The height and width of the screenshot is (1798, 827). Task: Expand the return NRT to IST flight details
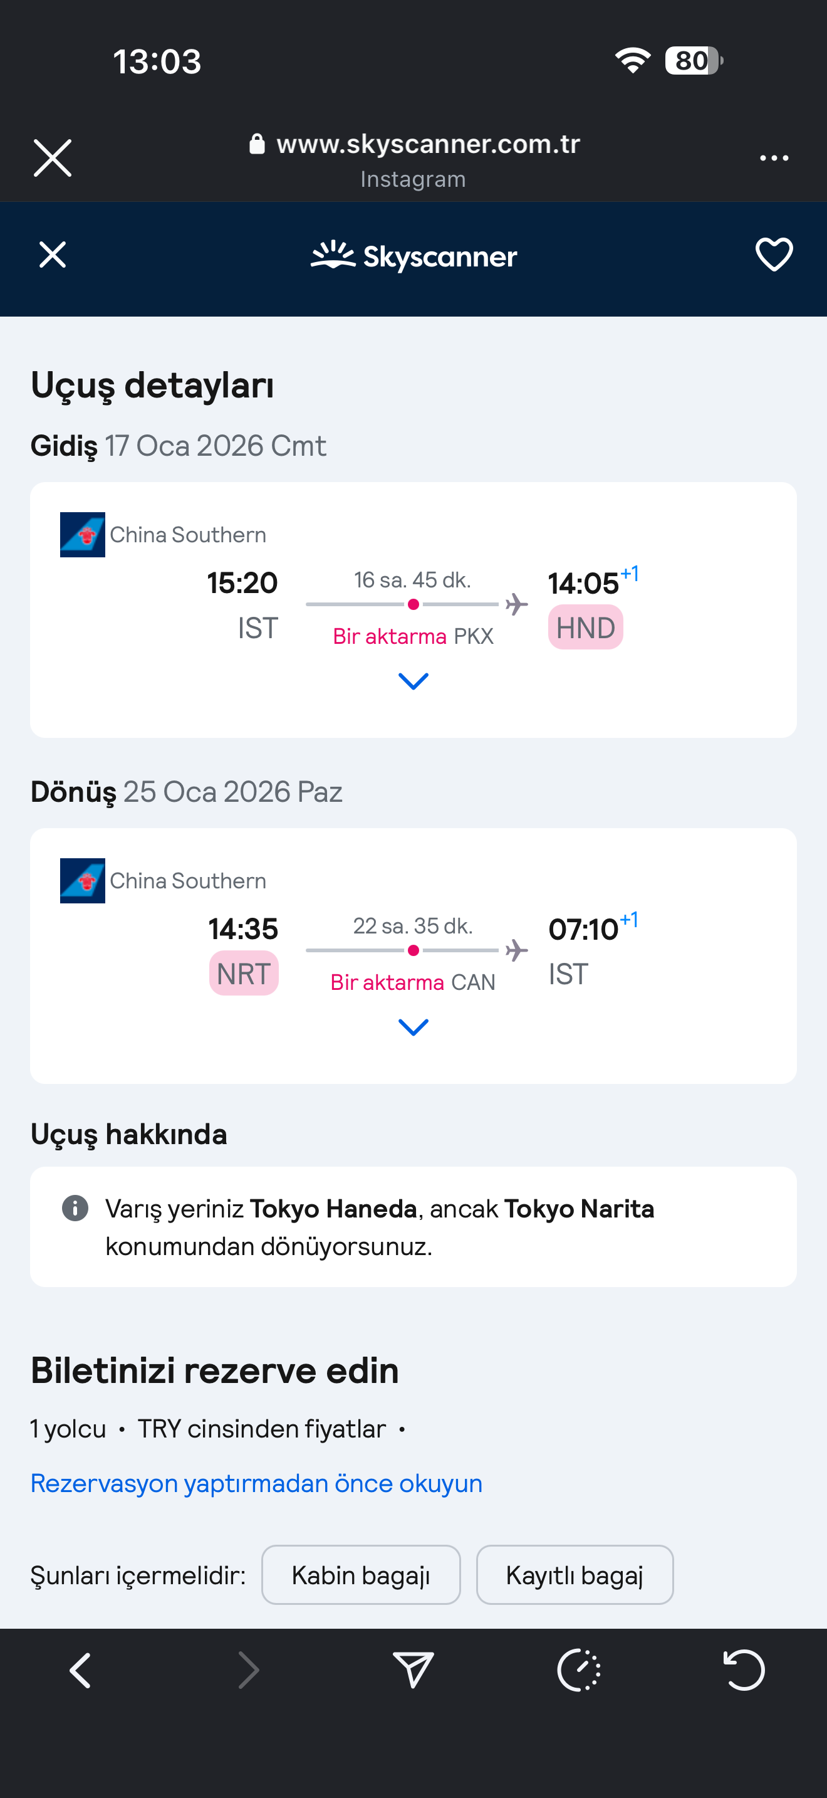click(x=413, y=1027)
